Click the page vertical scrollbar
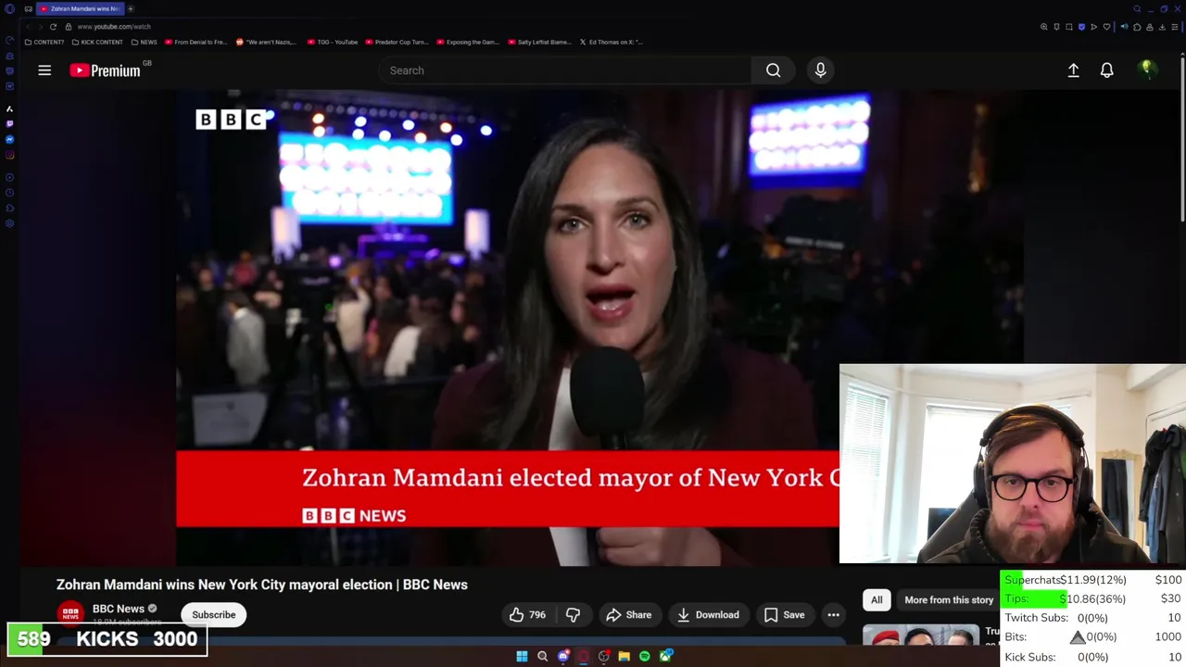Screen dimensions: 1186x667 tap(1182, 139)
